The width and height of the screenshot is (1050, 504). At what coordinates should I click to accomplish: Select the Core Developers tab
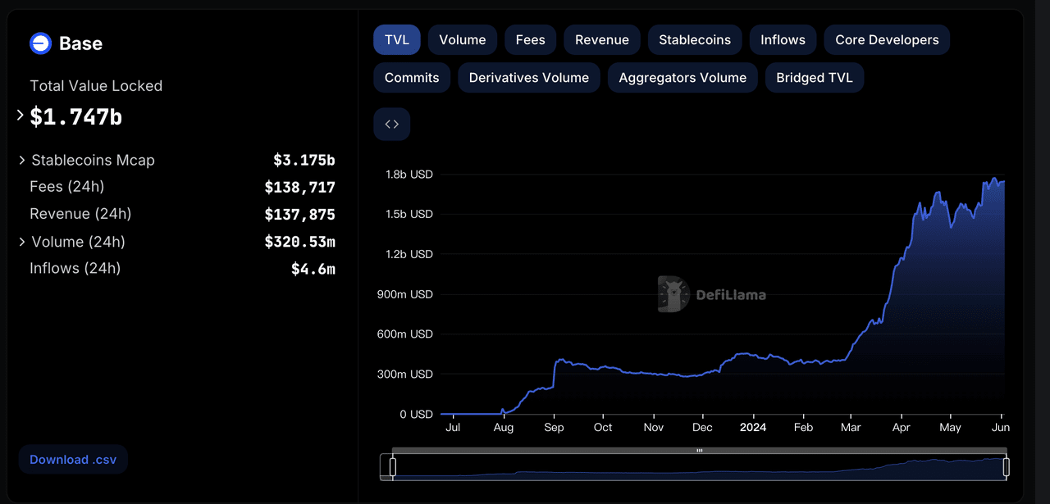click(886, 39)
